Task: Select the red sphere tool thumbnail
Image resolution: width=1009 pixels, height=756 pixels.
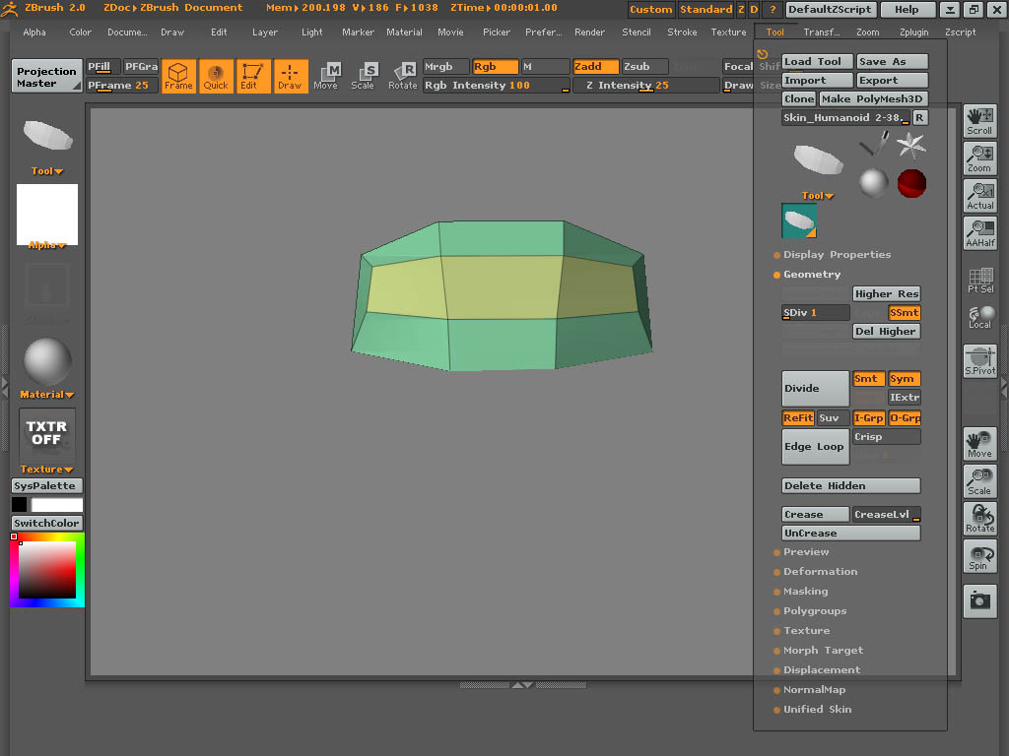Action: pos(911,184)
